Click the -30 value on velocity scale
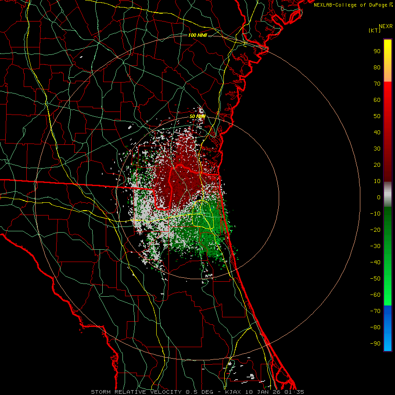The width and height of the screenshot is (395, 395). [x=375, y=246]
